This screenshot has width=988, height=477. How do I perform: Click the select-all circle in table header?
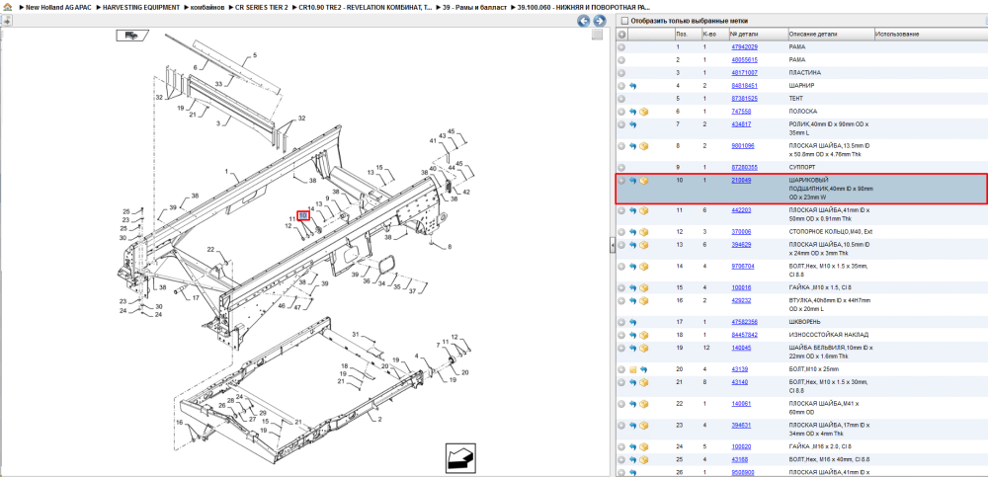pos(621,34)
